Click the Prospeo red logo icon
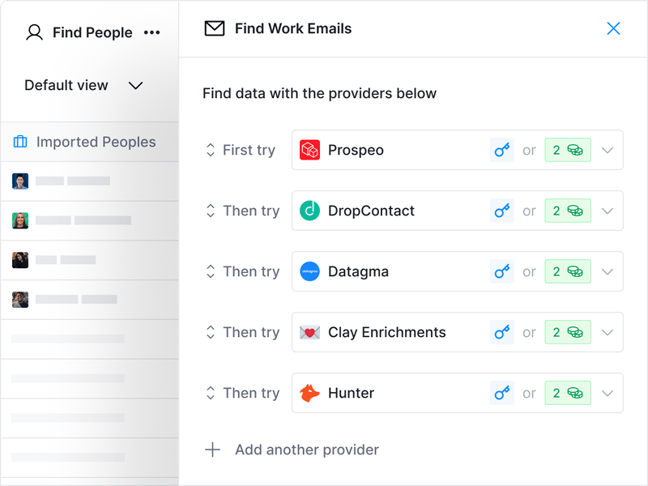This screenshot has height=486, width=648. click(309, 150)
